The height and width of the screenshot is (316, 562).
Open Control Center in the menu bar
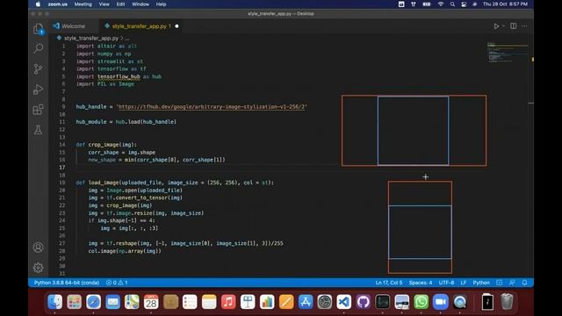pyautogui.click(x=464, y=4)
